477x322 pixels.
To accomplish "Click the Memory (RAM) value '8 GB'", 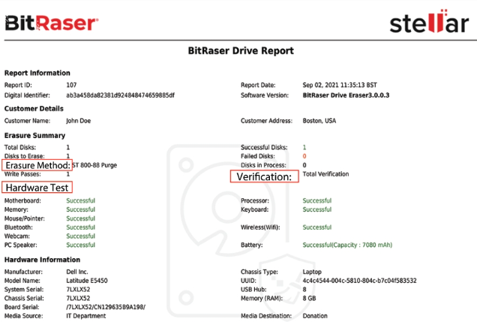I will 309,298.
